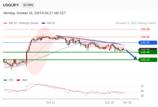Select the USD/JPY pair title
The height and width of the screenshot is (107, 158).
click(11, 5)
